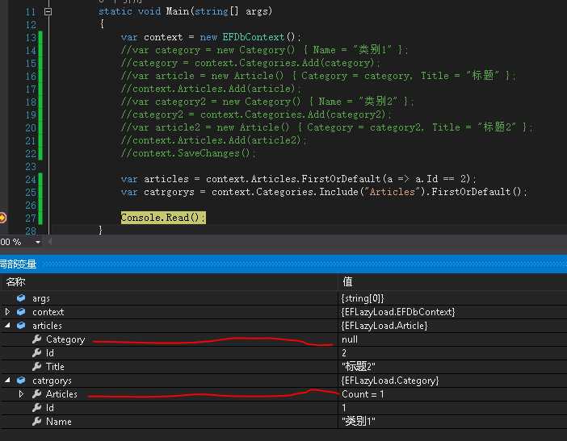
Task: Click the 值 column header
Action: [347, 282]
